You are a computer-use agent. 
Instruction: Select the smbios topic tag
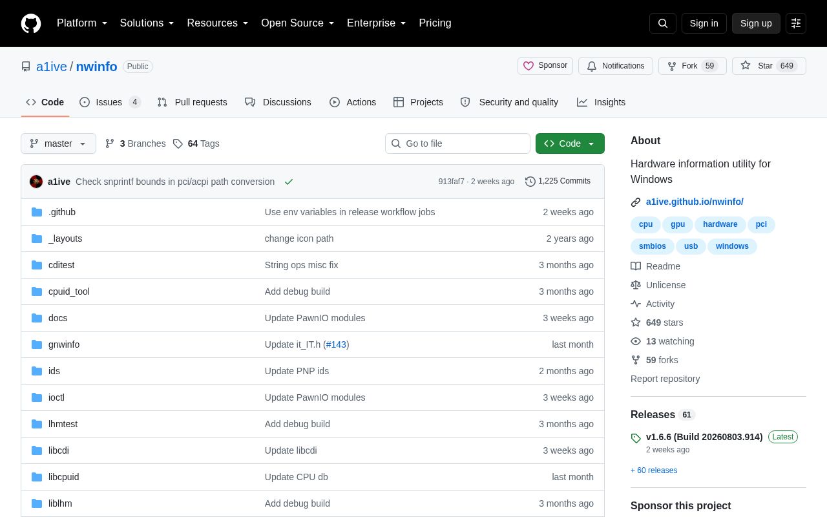pos(653,246)
